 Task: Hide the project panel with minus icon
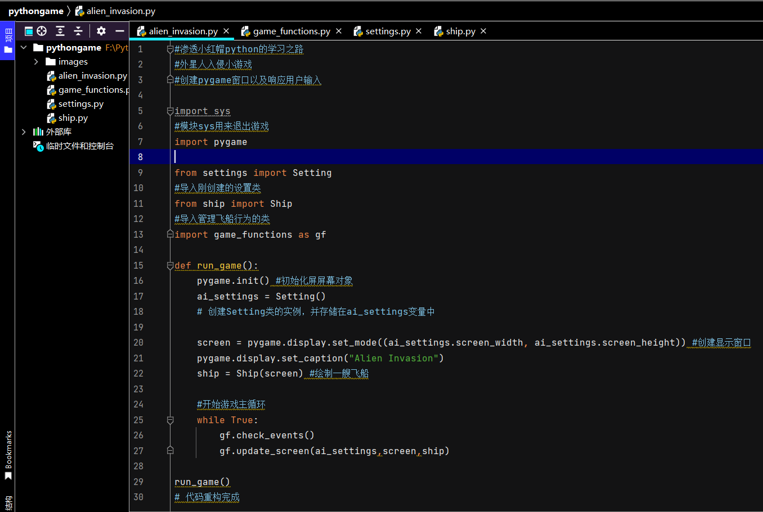[120, 31]
